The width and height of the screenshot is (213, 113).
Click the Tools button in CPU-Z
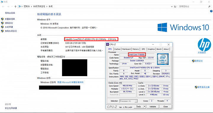[x=138, y=107]
